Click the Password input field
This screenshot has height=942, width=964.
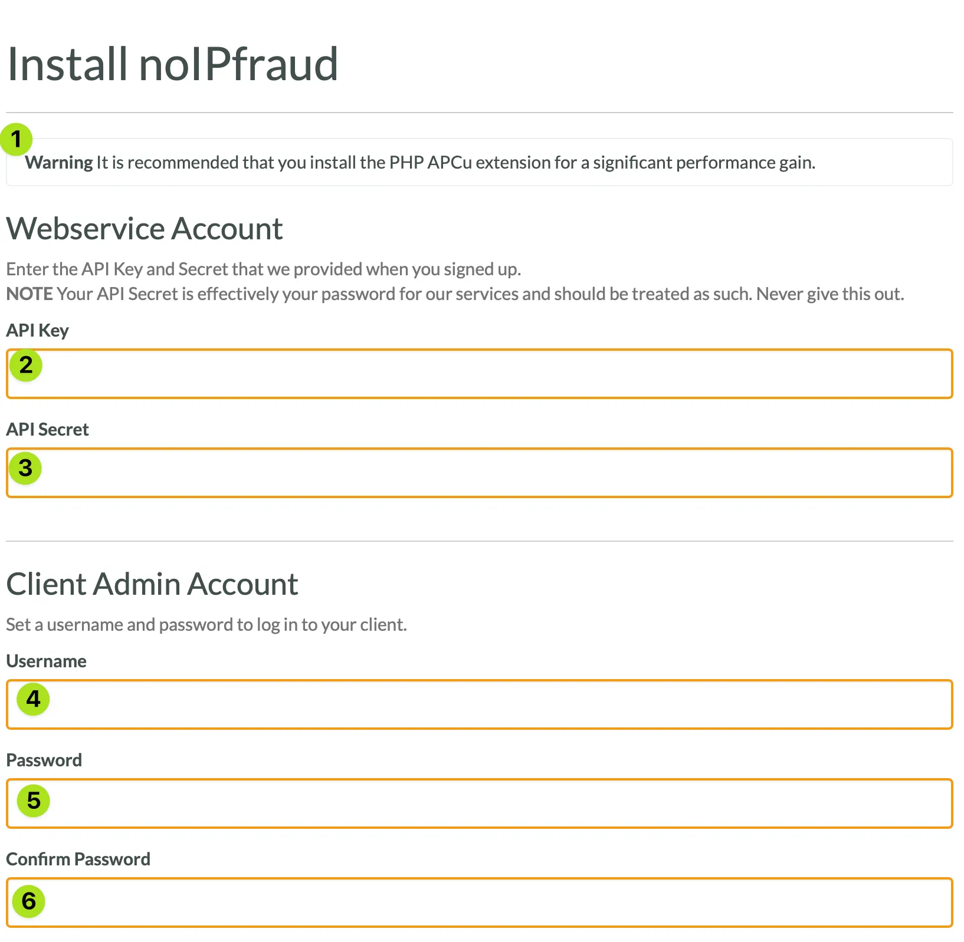[x=479, y=803]
